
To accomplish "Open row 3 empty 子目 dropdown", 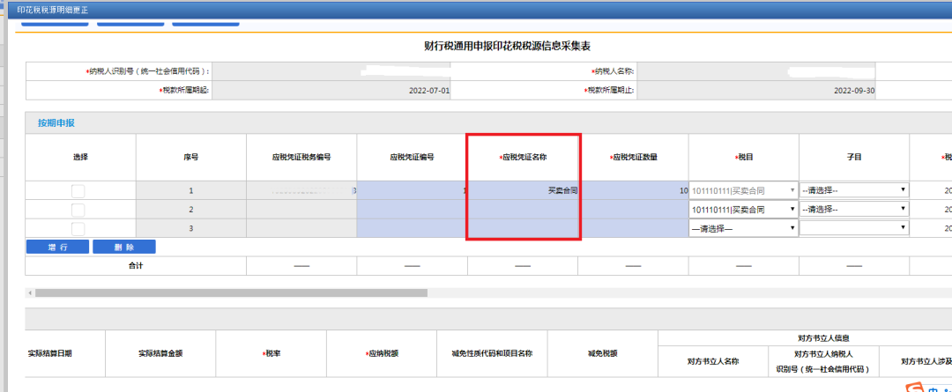I will coord(854,228).
